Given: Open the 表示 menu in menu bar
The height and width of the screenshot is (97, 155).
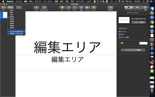Looking at the screenshot, I should 62,1.
